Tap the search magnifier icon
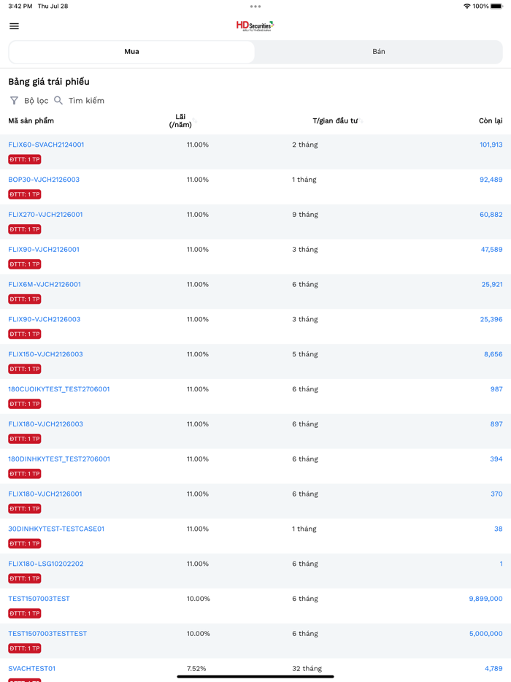 tap(58, 101)
